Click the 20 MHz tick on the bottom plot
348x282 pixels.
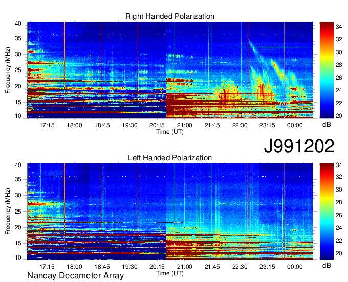pos(18,227)
